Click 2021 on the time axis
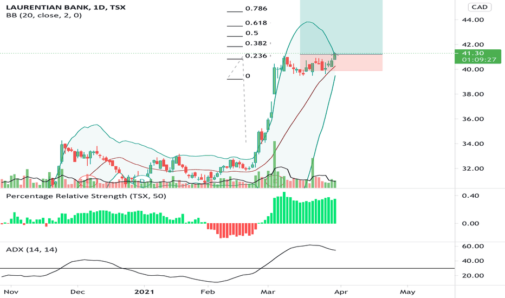Image resolution: width=505 pixels, height=298 pixels. (144, 292)
